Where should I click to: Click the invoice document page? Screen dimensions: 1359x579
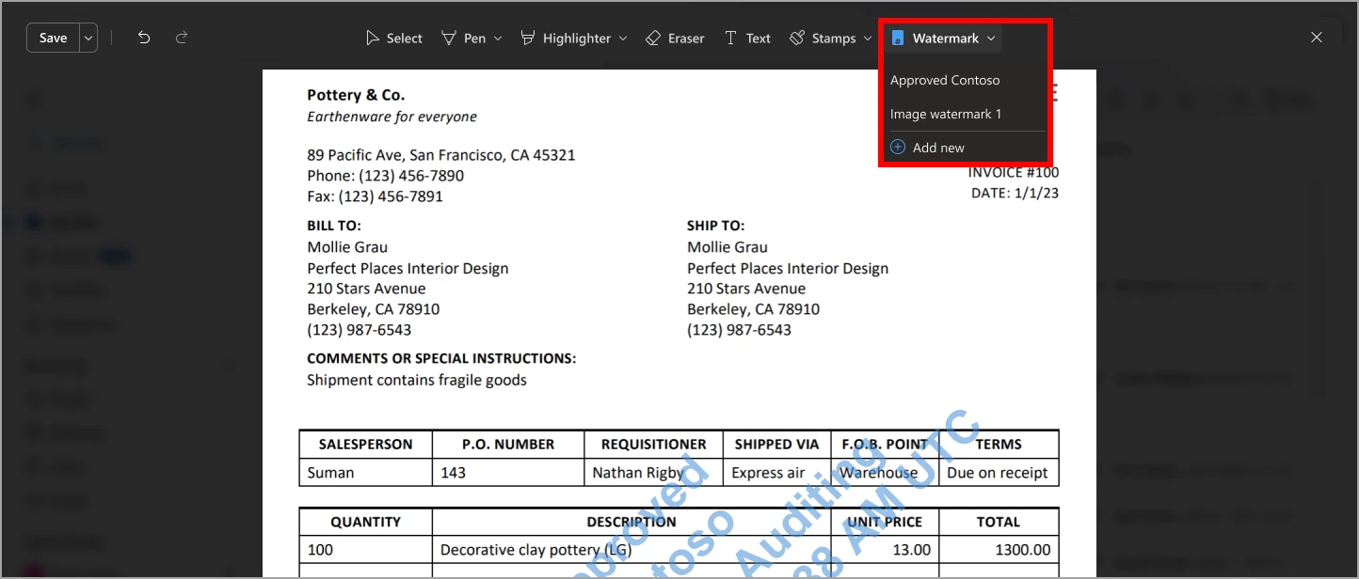coord(679,323)
